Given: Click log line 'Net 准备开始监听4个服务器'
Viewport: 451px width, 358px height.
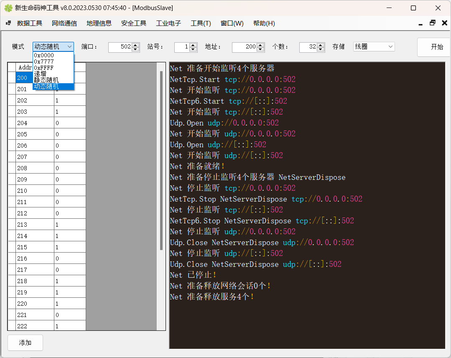Looking at the screenshot, I should point(222,68).
